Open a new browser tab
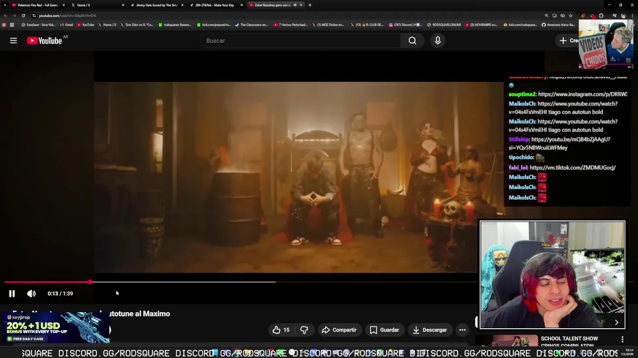Viewport: 638px width, 358px height. pyautogui.click(x=310, y=5)
